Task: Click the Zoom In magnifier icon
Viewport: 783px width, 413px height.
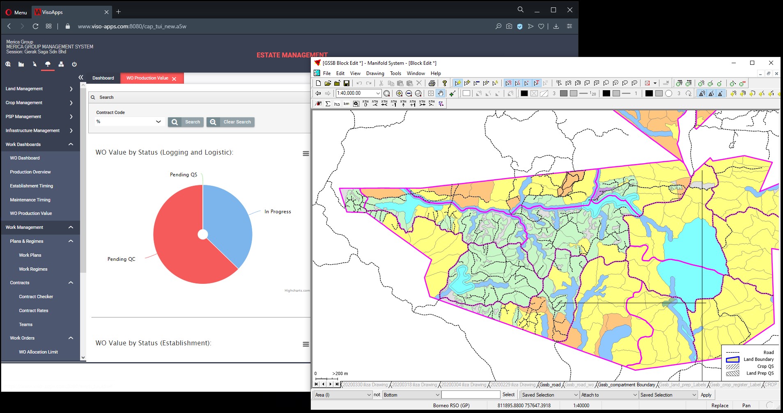Action: pos(399,94)
